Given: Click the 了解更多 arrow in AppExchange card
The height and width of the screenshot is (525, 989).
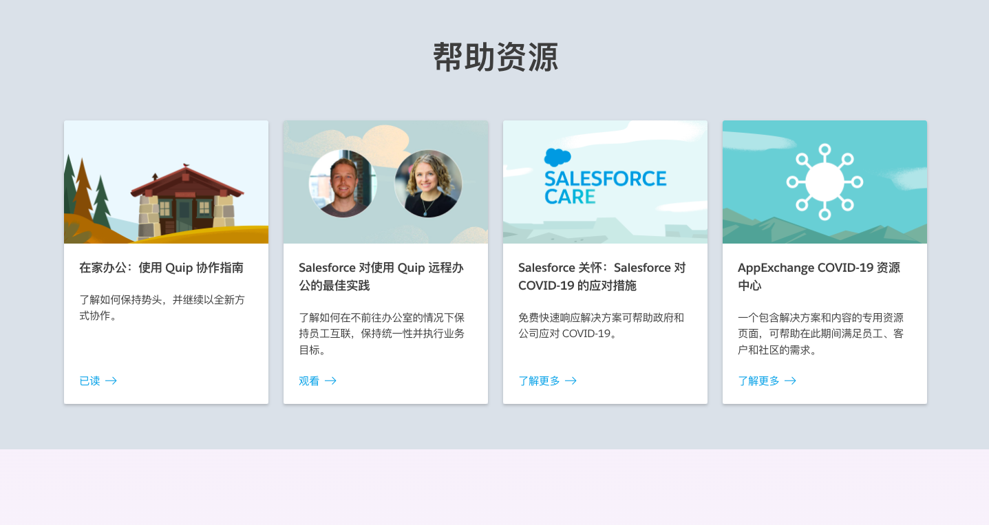Looking at the screenshot, I should (x=790, y=381).
